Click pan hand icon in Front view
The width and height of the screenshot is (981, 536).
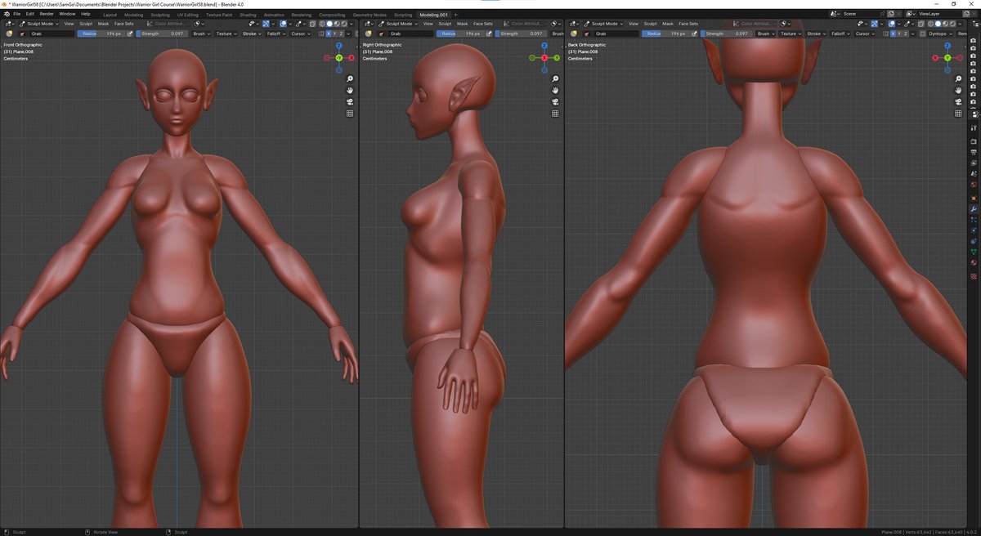[x=350, y=91]
